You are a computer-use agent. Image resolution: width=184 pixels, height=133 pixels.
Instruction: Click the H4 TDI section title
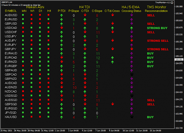pos(84,7)
